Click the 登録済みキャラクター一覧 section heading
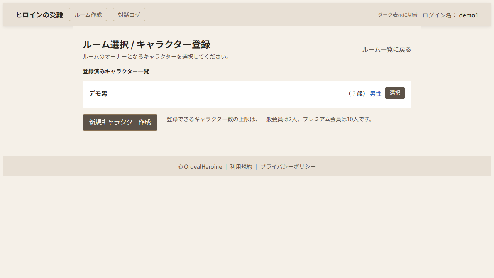This screenshot has height=278, width=494. pos(116,71)
